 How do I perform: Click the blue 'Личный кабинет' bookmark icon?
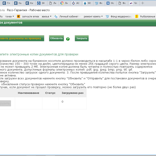(x=56, y=16)
